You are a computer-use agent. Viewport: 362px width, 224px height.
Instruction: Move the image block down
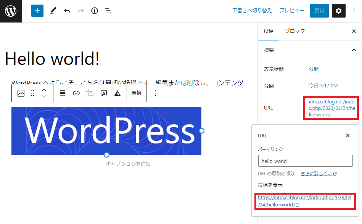click(44, 96)
